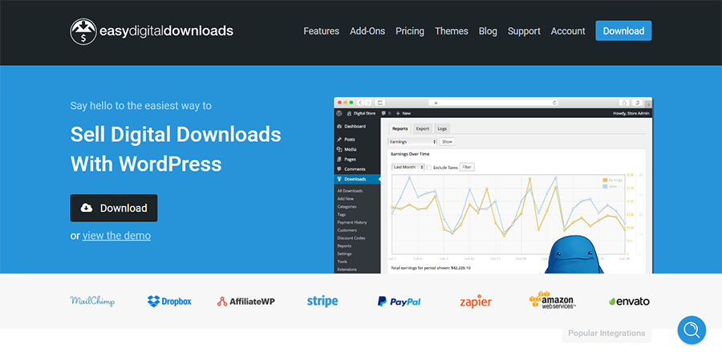Open the PayPal integration logo

coord(400,302)
